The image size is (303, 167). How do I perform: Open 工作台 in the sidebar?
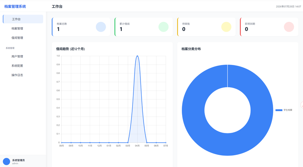click(23, 19)
